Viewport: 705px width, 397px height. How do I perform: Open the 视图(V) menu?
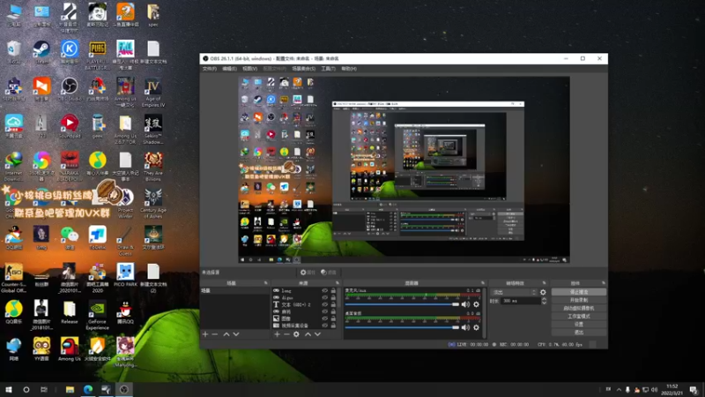(x=249, y=69)
